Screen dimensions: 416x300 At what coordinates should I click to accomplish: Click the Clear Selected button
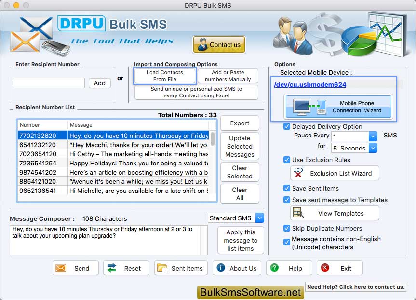pos(240,172)
